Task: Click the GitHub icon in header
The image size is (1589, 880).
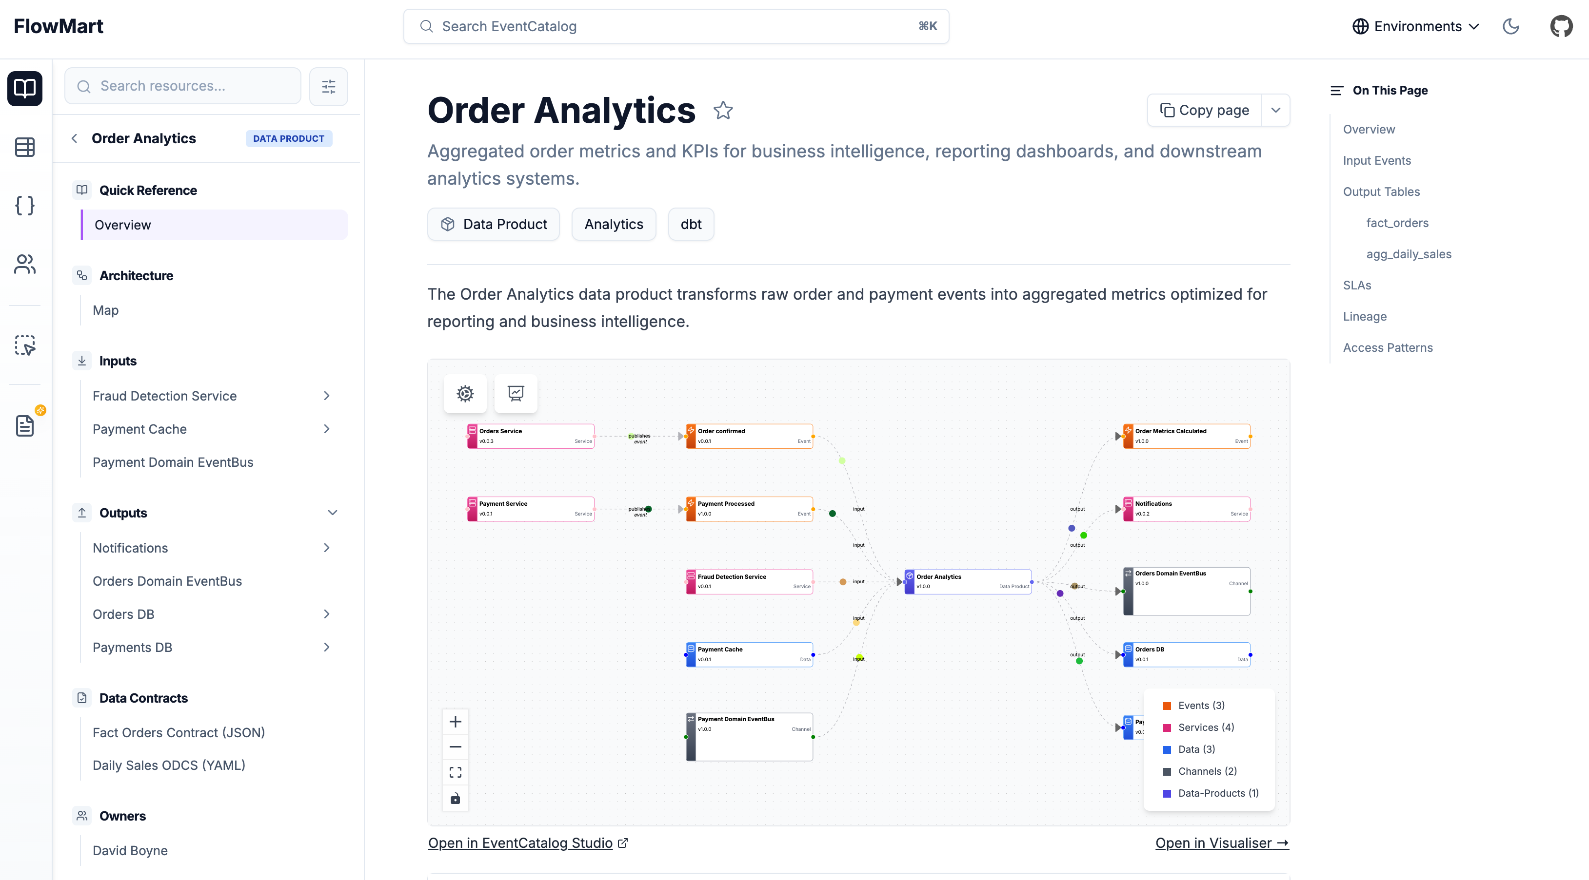Action: click(x=1561, y=26)
